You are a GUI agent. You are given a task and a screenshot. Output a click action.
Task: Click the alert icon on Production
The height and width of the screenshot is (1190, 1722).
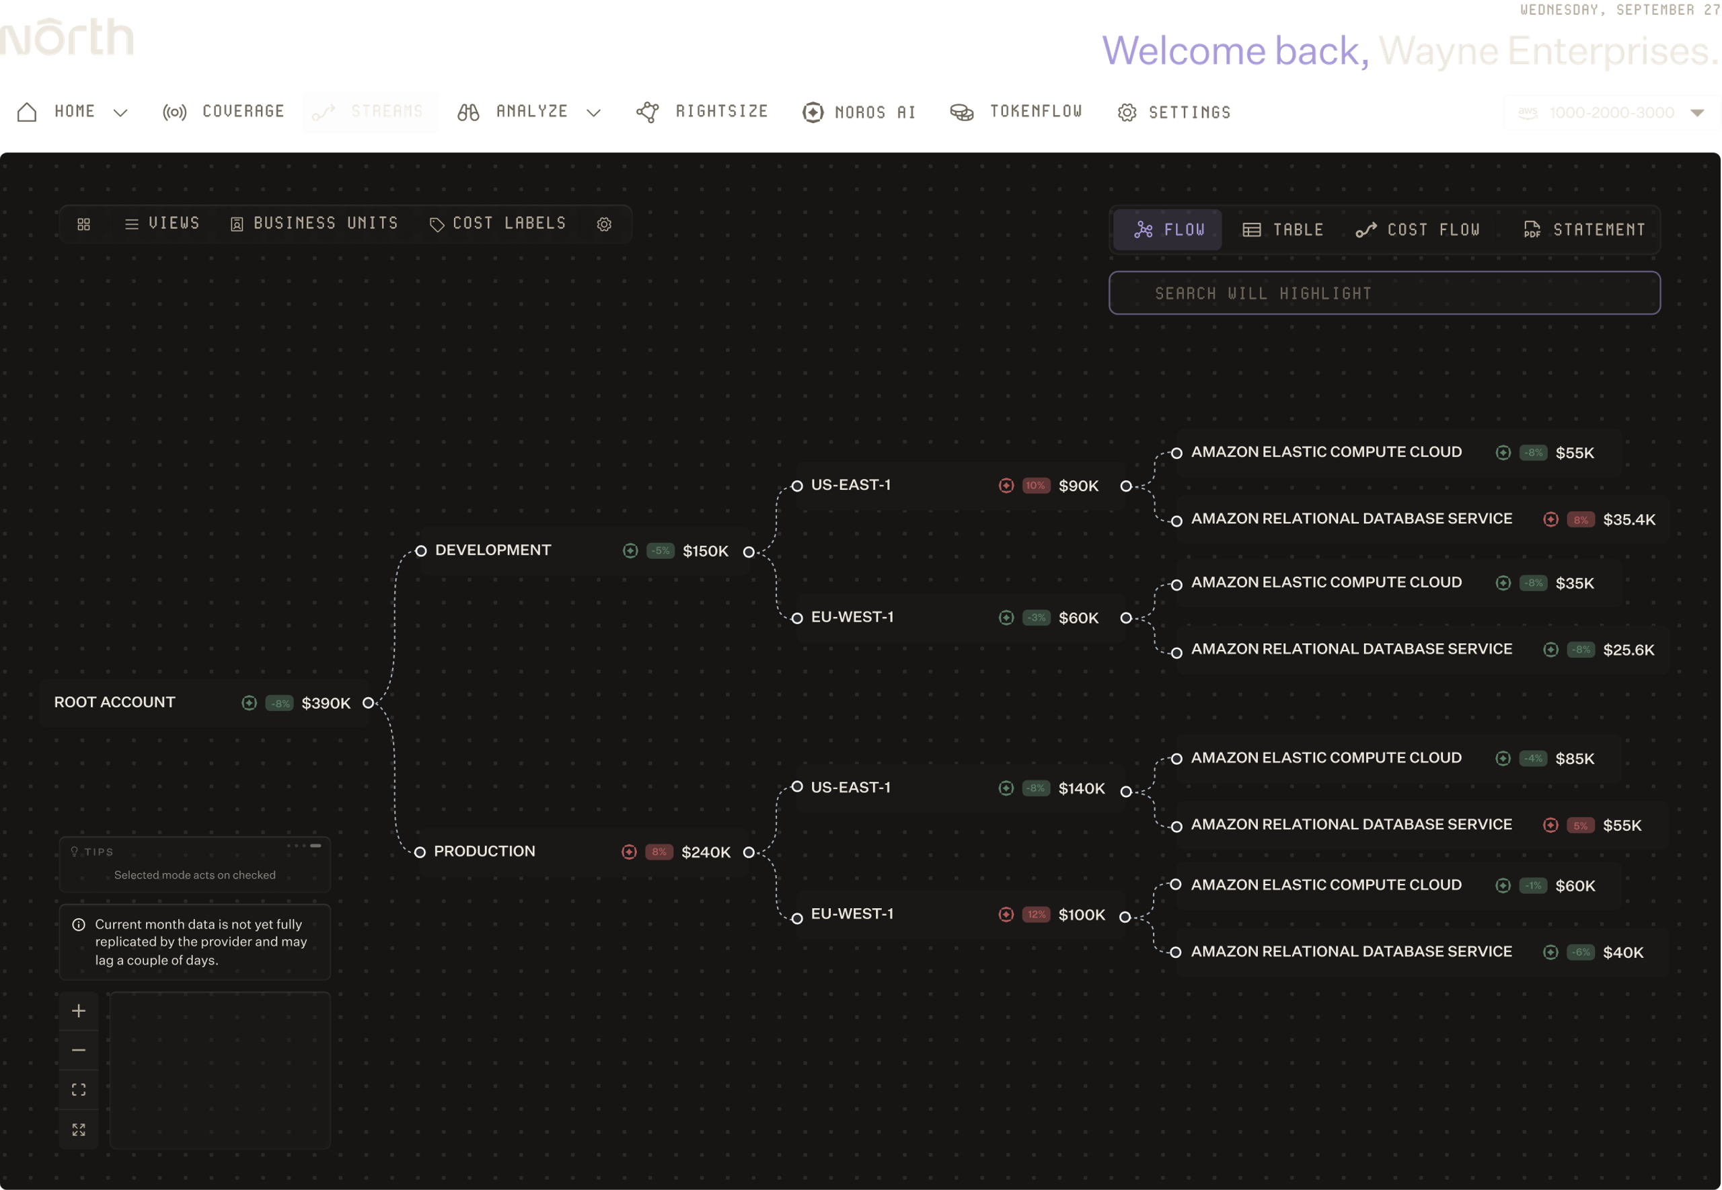point(629,852)
